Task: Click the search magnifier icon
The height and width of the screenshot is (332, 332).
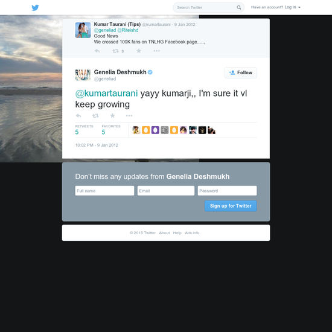Action: click(x=239, y=7)
